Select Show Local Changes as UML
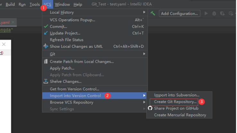Image resolution: width=237 pixels, height=133 pixels. 76,46
